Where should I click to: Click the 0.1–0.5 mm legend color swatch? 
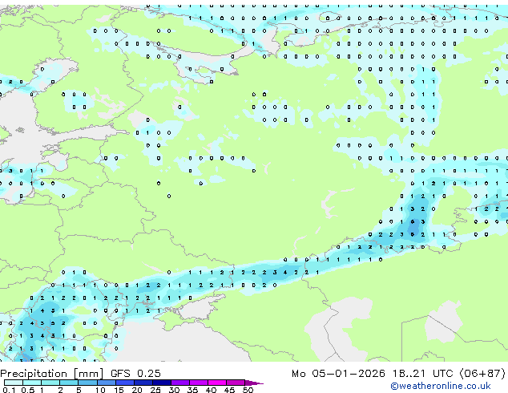click(x=14, y=383)
